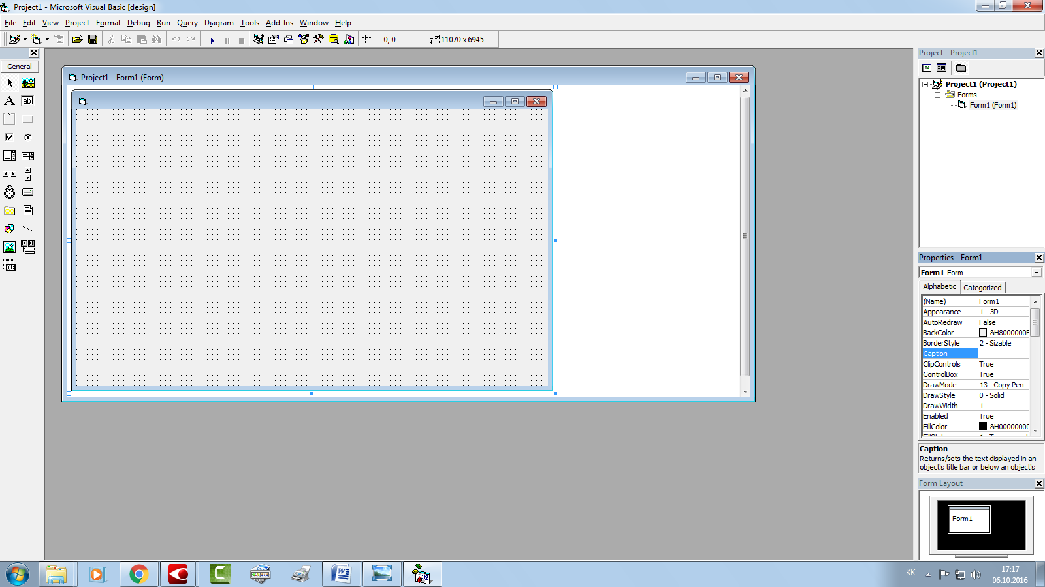The width and height of the screenshot is (1045, 587).
Task: Open the Menu Editor from toolbar
Action: point(59,40)
